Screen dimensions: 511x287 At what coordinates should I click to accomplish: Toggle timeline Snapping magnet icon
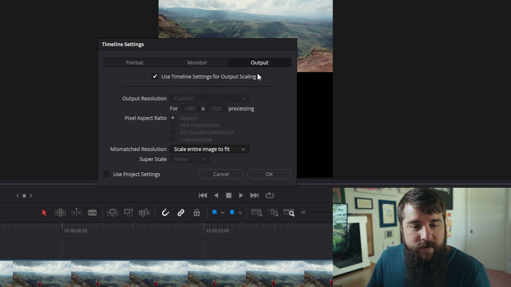[165, 213]
